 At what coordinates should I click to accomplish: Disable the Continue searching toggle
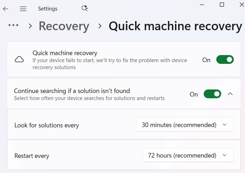click(212, 94)
